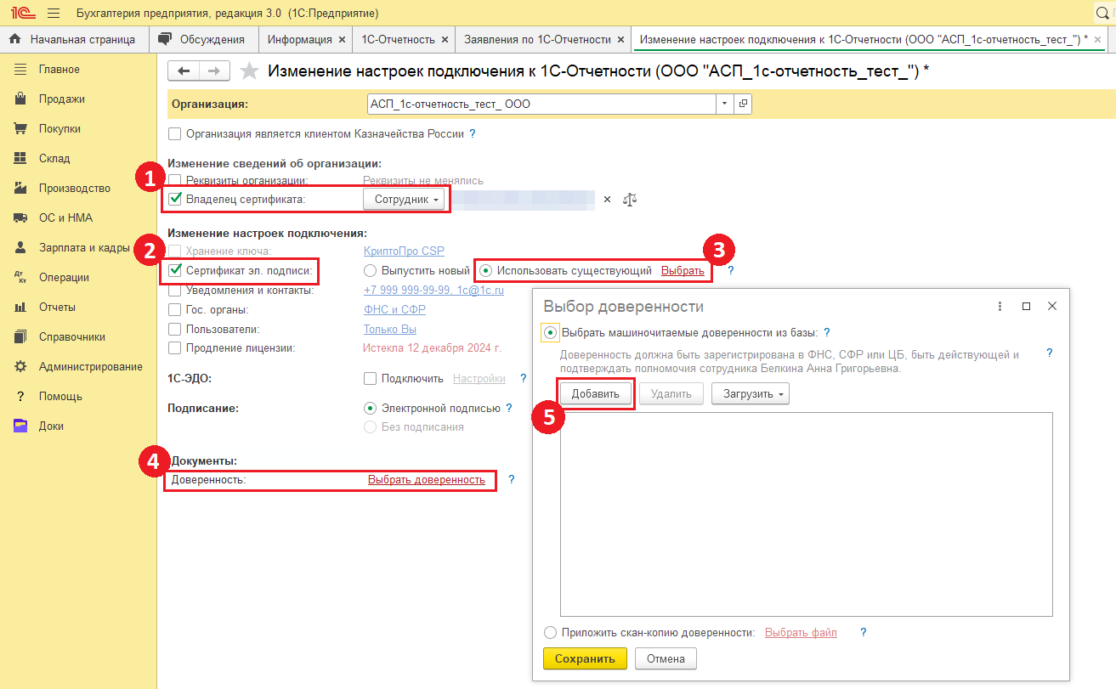Click the Главное sidebar icon

click(21, 69)
